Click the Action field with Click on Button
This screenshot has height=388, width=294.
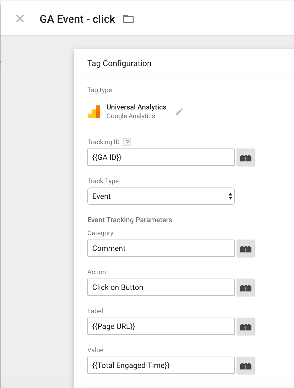pyautogui.click(x=161, y=287)
